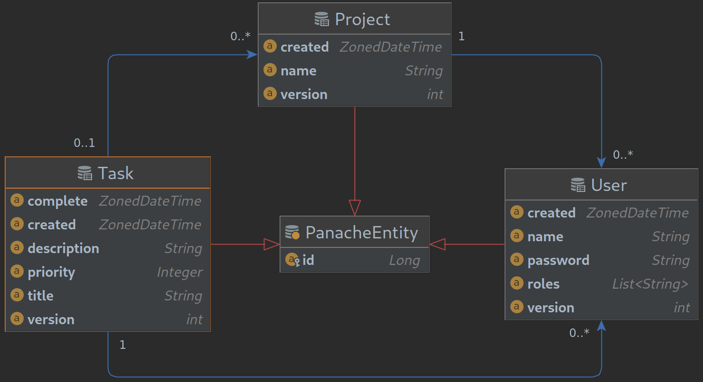Select the complete field in the Task entity
Viewport: 703px width, 382px height.
point(58,200)
